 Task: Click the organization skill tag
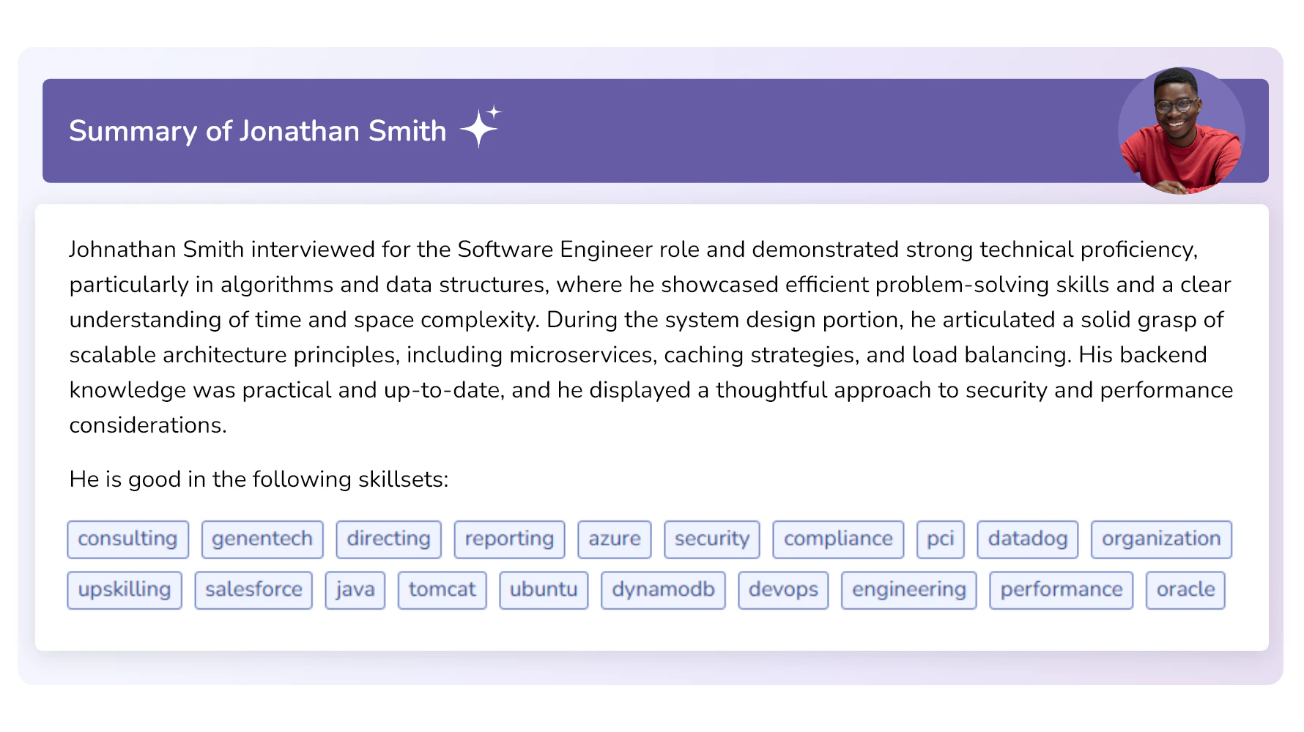pyautogui.click(x=1161, y=539)
